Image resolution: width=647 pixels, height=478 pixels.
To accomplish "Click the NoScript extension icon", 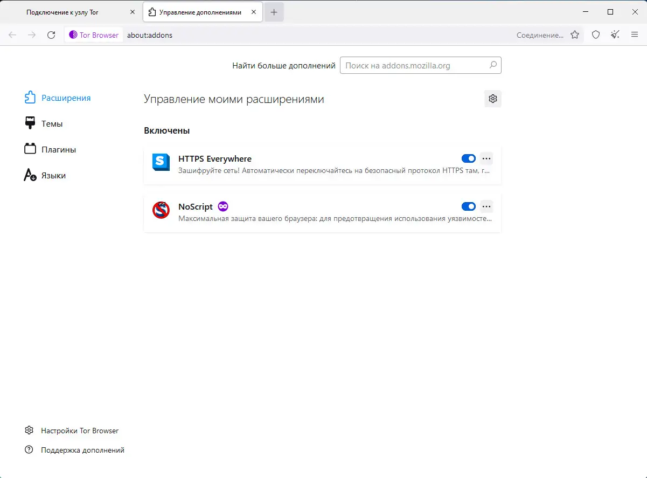I will (161, 210).
